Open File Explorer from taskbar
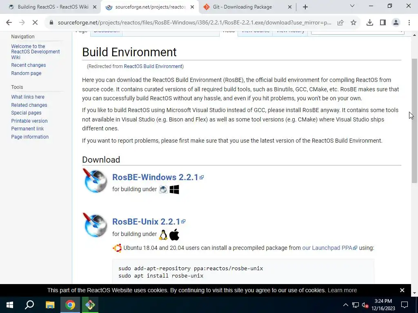Viewport: 418px width, 313px height. (50, 305)
